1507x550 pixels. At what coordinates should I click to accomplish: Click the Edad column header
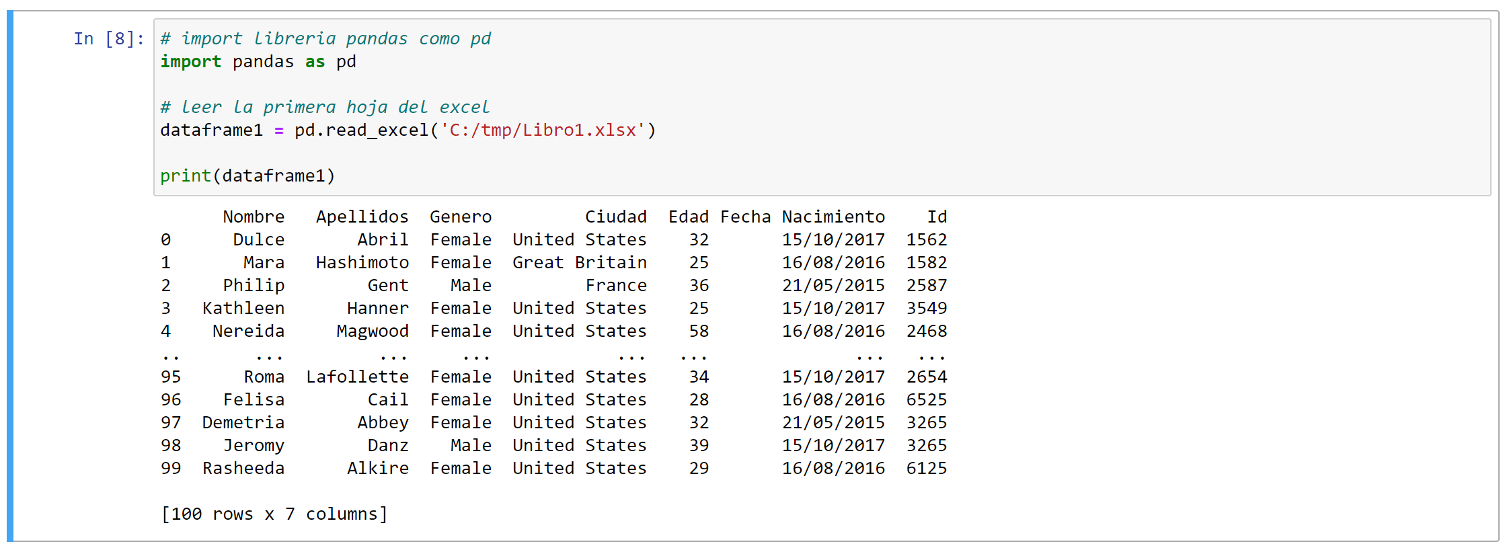coord(689,217)
